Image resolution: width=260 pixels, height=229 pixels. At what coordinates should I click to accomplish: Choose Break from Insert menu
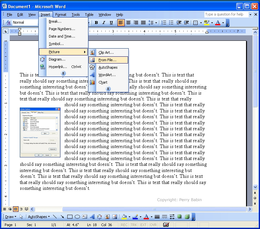63,21
